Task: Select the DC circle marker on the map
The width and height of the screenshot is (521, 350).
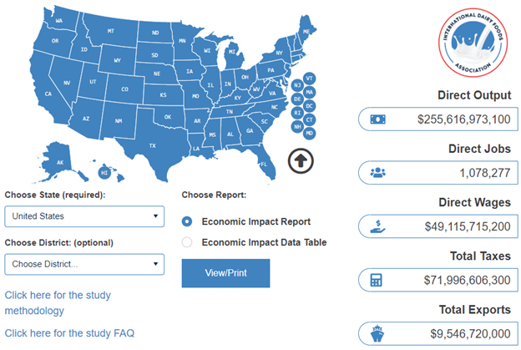Action: coord(309,106)
